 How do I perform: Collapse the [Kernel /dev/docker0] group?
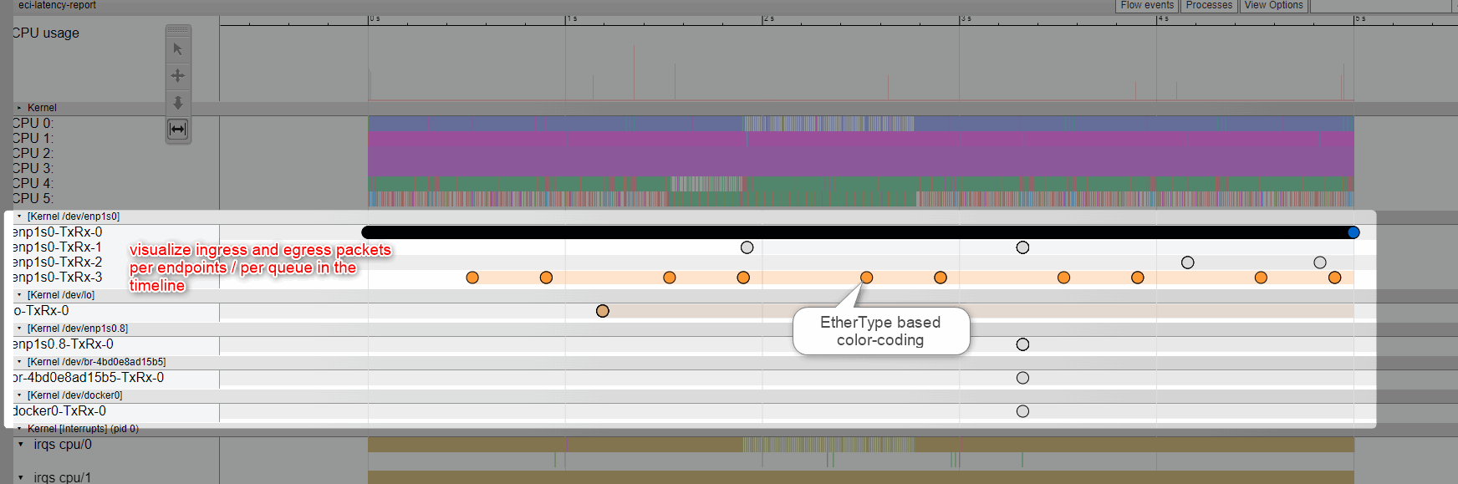[20, 395]
